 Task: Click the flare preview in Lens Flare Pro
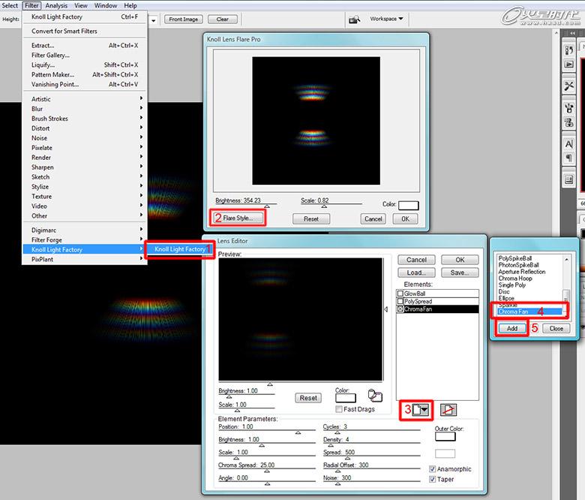point(316,121)
